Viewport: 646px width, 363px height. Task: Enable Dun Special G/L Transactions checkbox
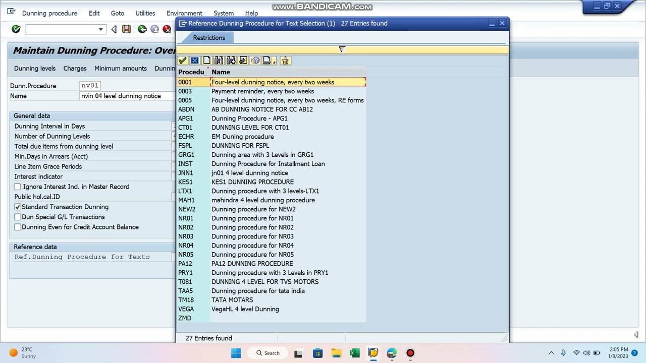[18, 217]
